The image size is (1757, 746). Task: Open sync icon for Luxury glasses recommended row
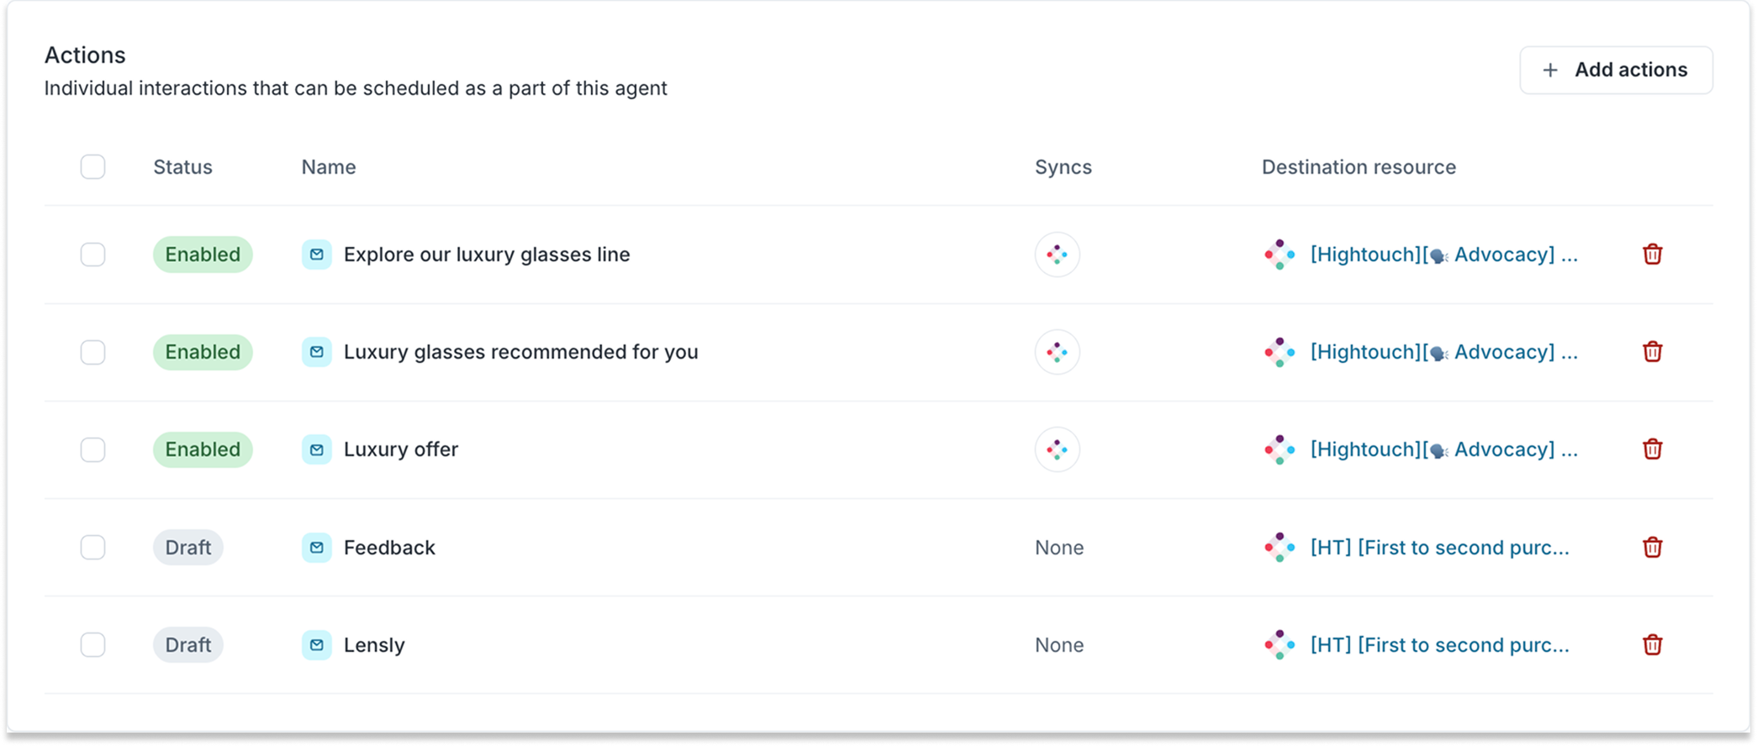click(1057, 352)
